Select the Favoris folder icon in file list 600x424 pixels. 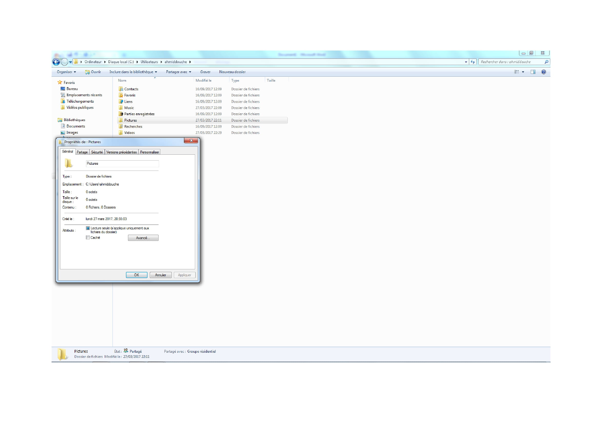(121, 95)
